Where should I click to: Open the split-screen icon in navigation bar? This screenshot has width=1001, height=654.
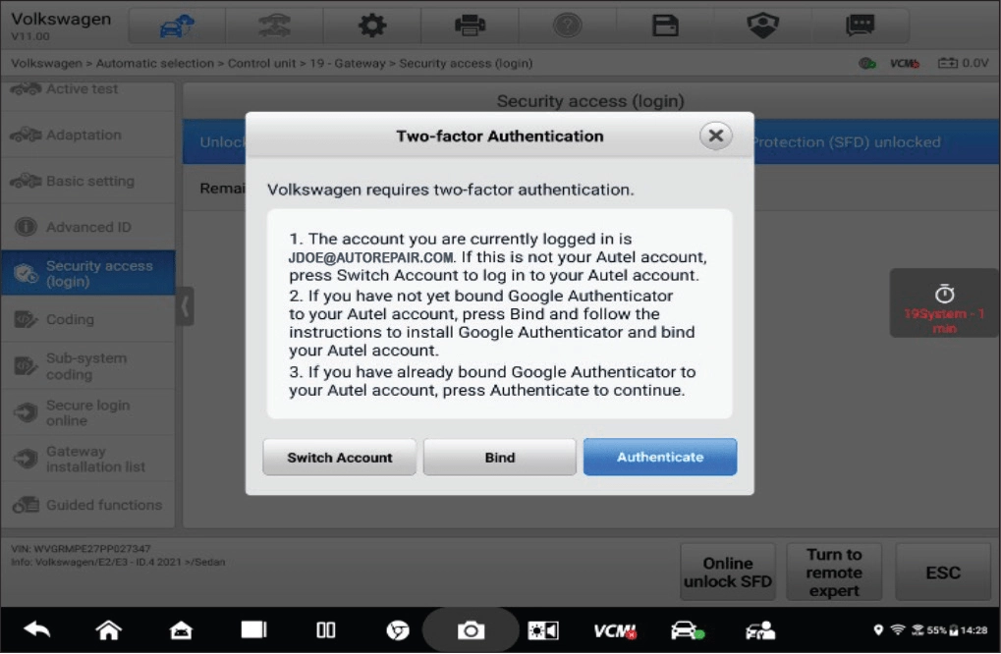[325, 630]
